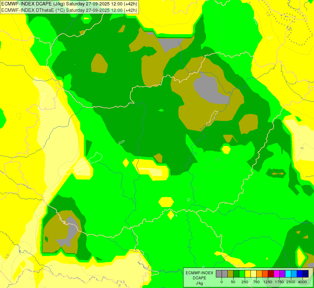314x288 pixels.
Task: Pick the magenta legend swatch
Action: pos(277,274)
